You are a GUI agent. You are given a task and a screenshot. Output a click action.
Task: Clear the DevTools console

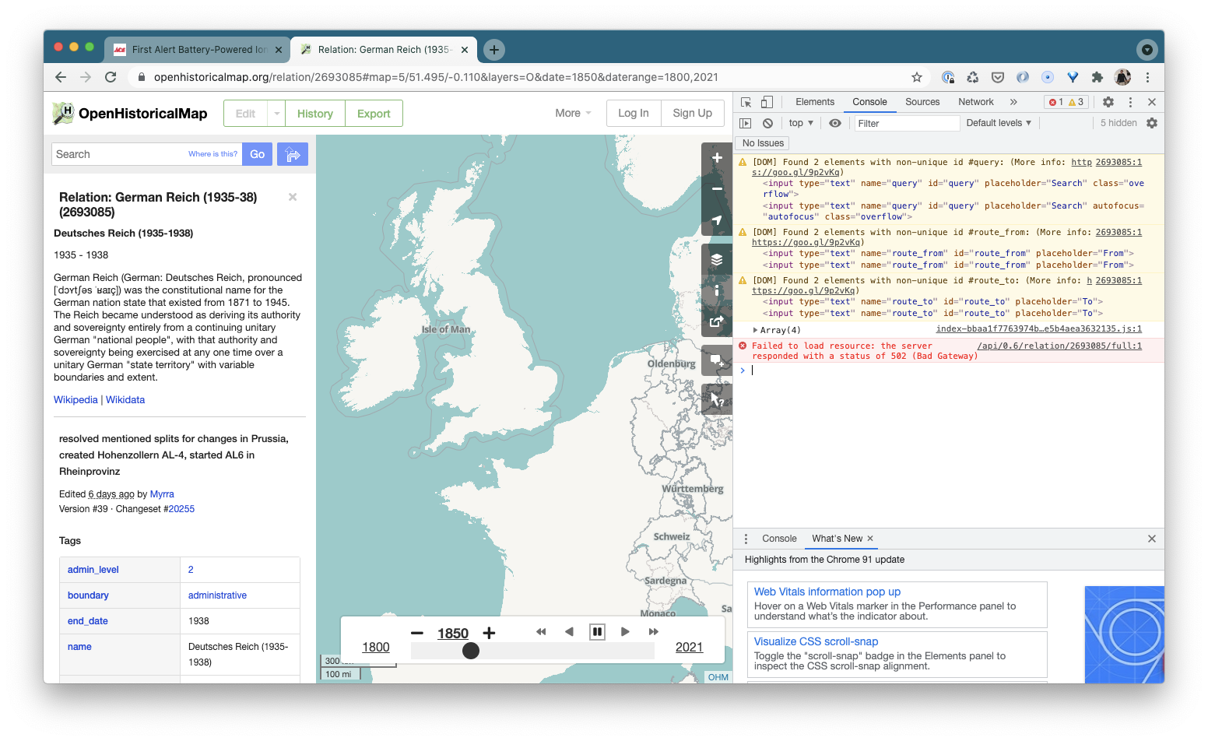click(767, 123)
